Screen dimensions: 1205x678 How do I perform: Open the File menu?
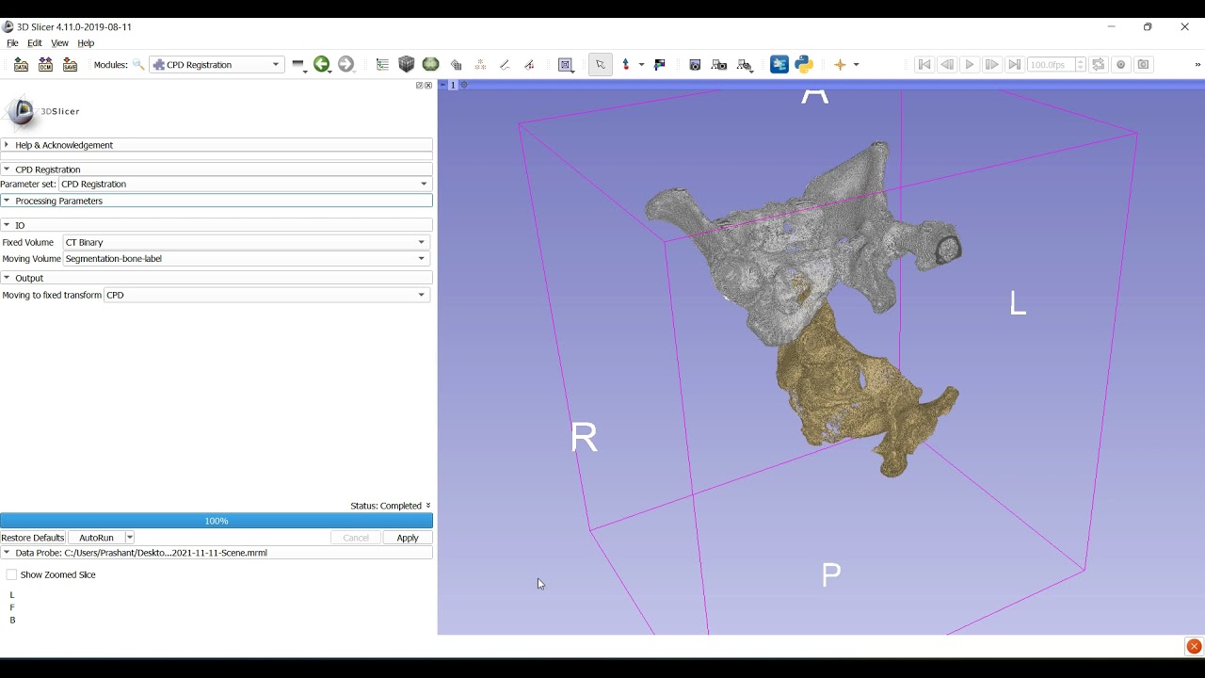pyautogui.click(x=12, y=43)
